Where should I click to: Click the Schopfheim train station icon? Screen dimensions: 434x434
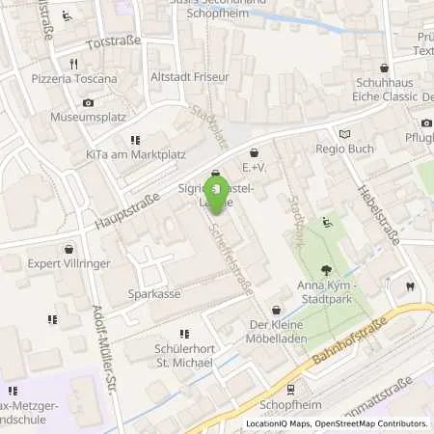(x=290, y=390)
